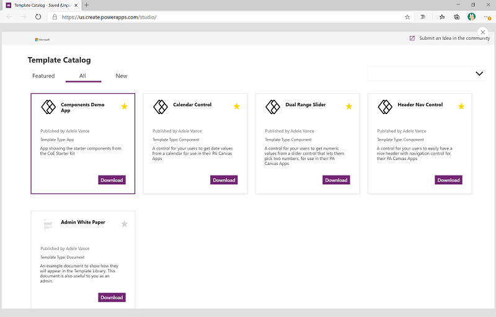Toggle favorite star on Dual Range Slider
This screenshot has width=496, height=317.
pyautogui.click(x=349, y=106)
